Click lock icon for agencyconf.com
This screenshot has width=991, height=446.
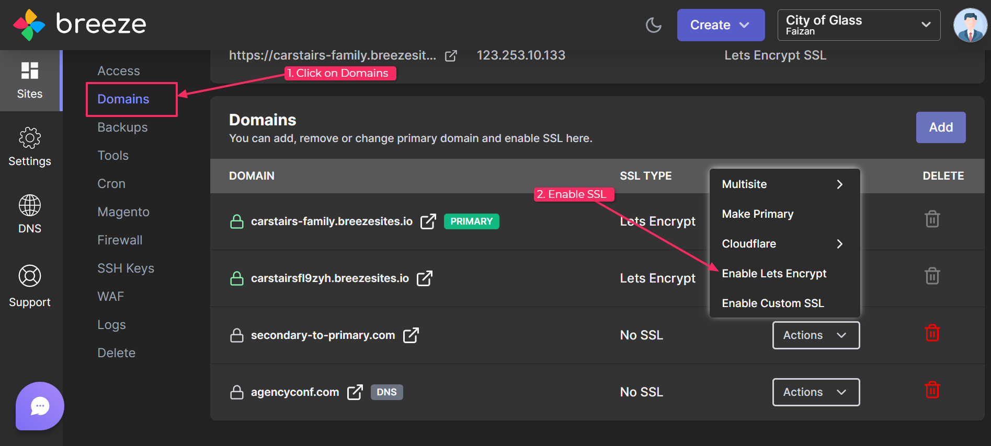(237, 392)
